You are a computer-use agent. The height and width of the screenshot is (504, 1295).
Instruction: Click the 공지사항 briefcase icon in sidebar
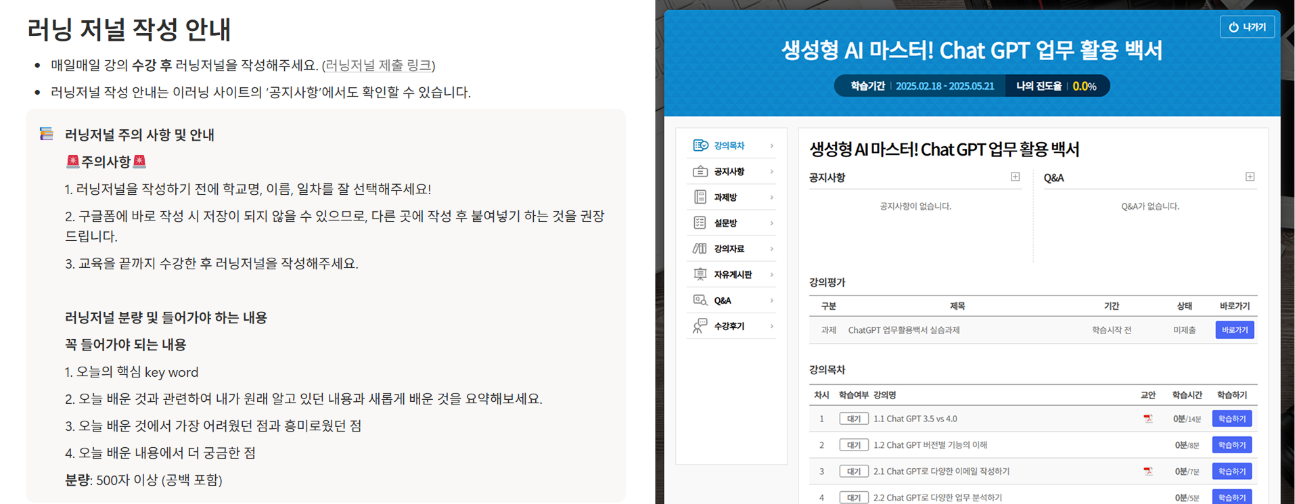[x=700, y=171]
